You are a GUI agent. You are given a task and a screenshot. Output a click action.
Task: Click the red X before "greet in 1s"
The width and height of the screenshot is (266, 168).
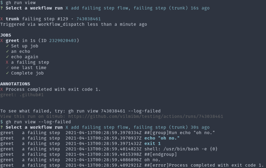2,41
